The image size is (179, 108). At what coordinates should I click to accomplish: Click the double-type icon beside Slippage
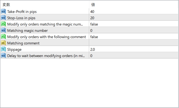click(x=3, y=49)
